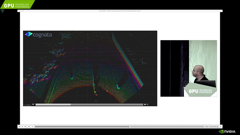Click the video file name in the title bar
Screen dimensions: 240x135
pos(121,11)
